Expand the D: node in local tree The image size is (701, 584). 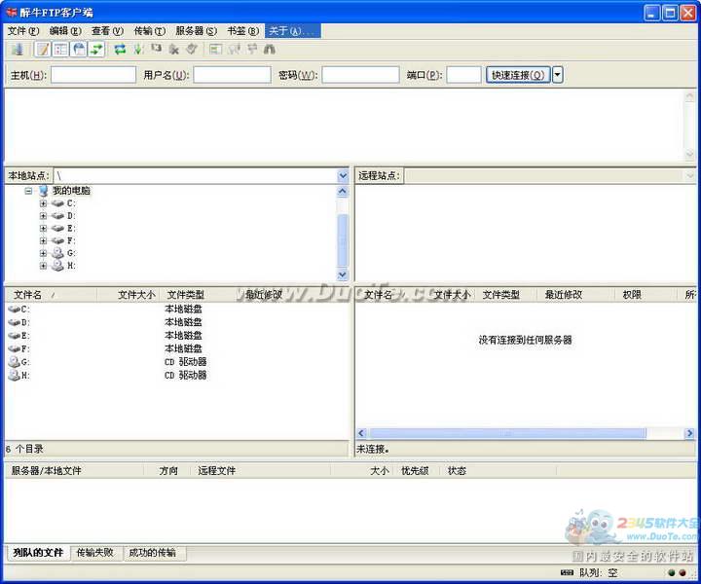point(43,216)
